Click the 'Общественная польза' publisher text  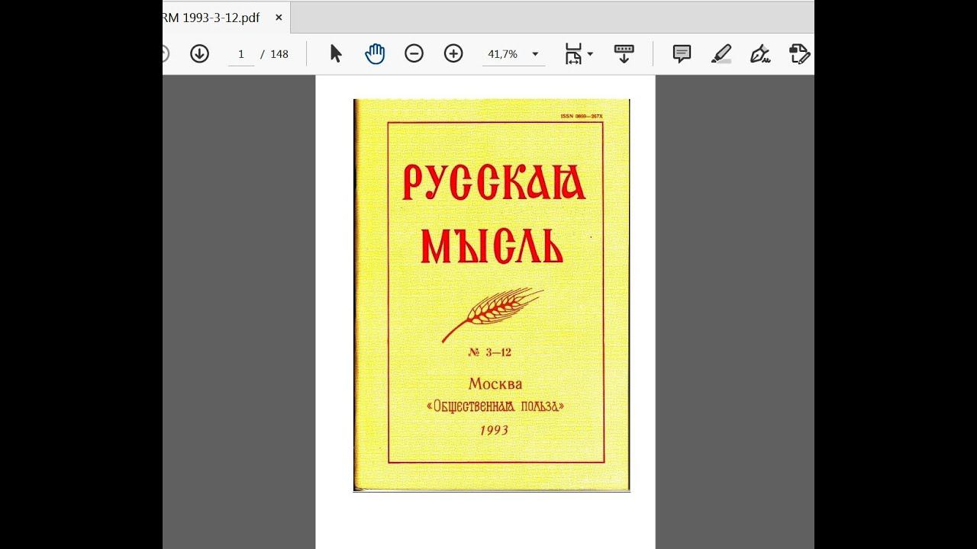495,406
